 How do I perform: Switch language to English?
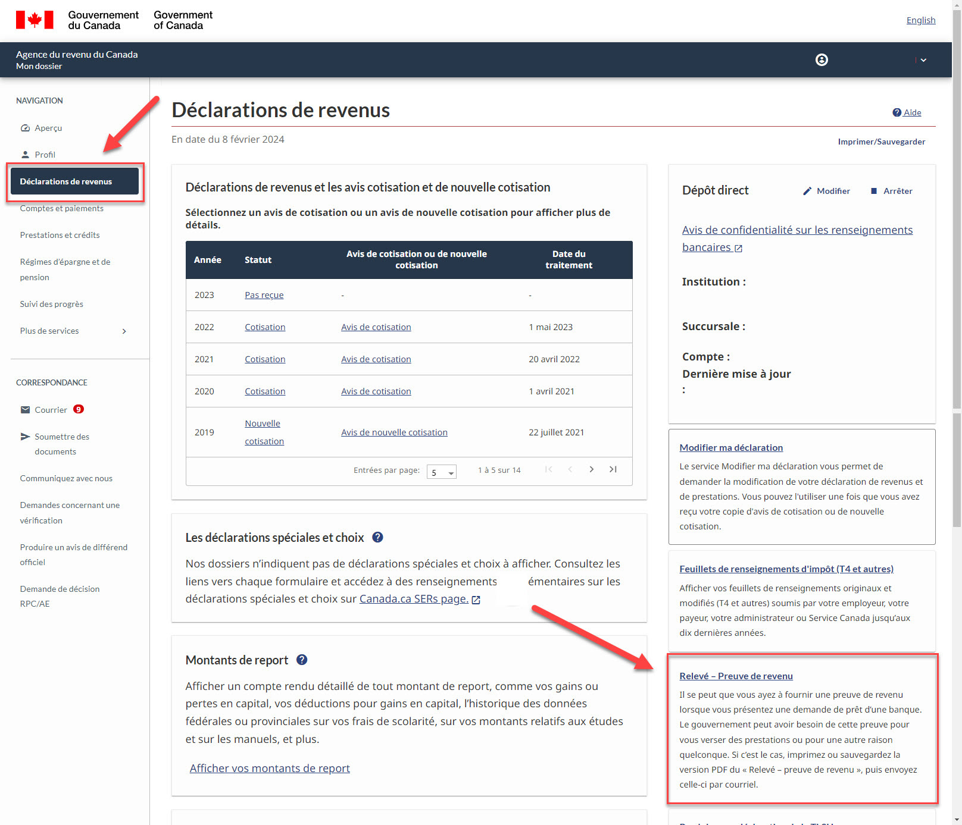click(x=921, y=20)
